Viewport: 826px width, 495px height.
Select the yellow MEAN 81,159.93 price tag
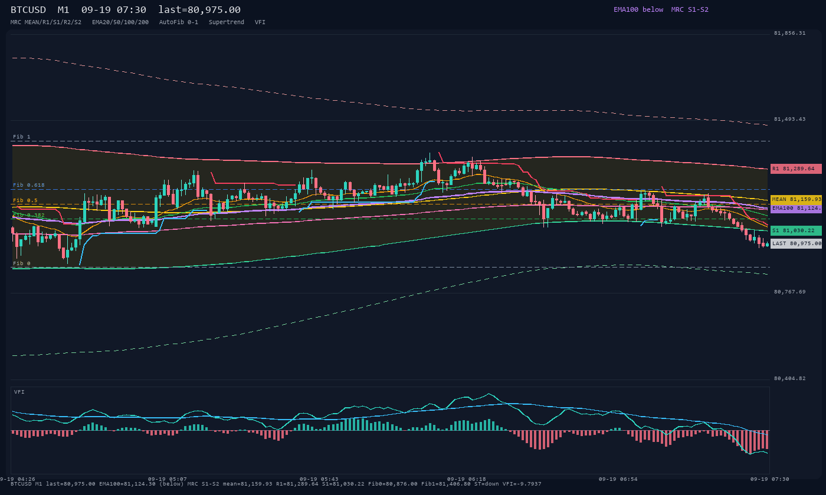point(796,199)
